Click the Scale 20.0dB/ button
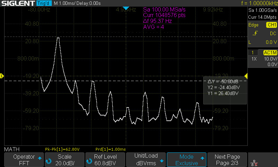This screenshot has height=167, width=278. tap(65, 160)
